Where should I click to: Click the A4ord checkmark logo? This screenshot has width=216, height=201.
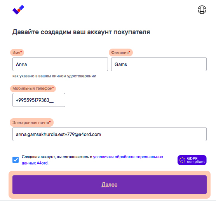click(x=18, y=10)
